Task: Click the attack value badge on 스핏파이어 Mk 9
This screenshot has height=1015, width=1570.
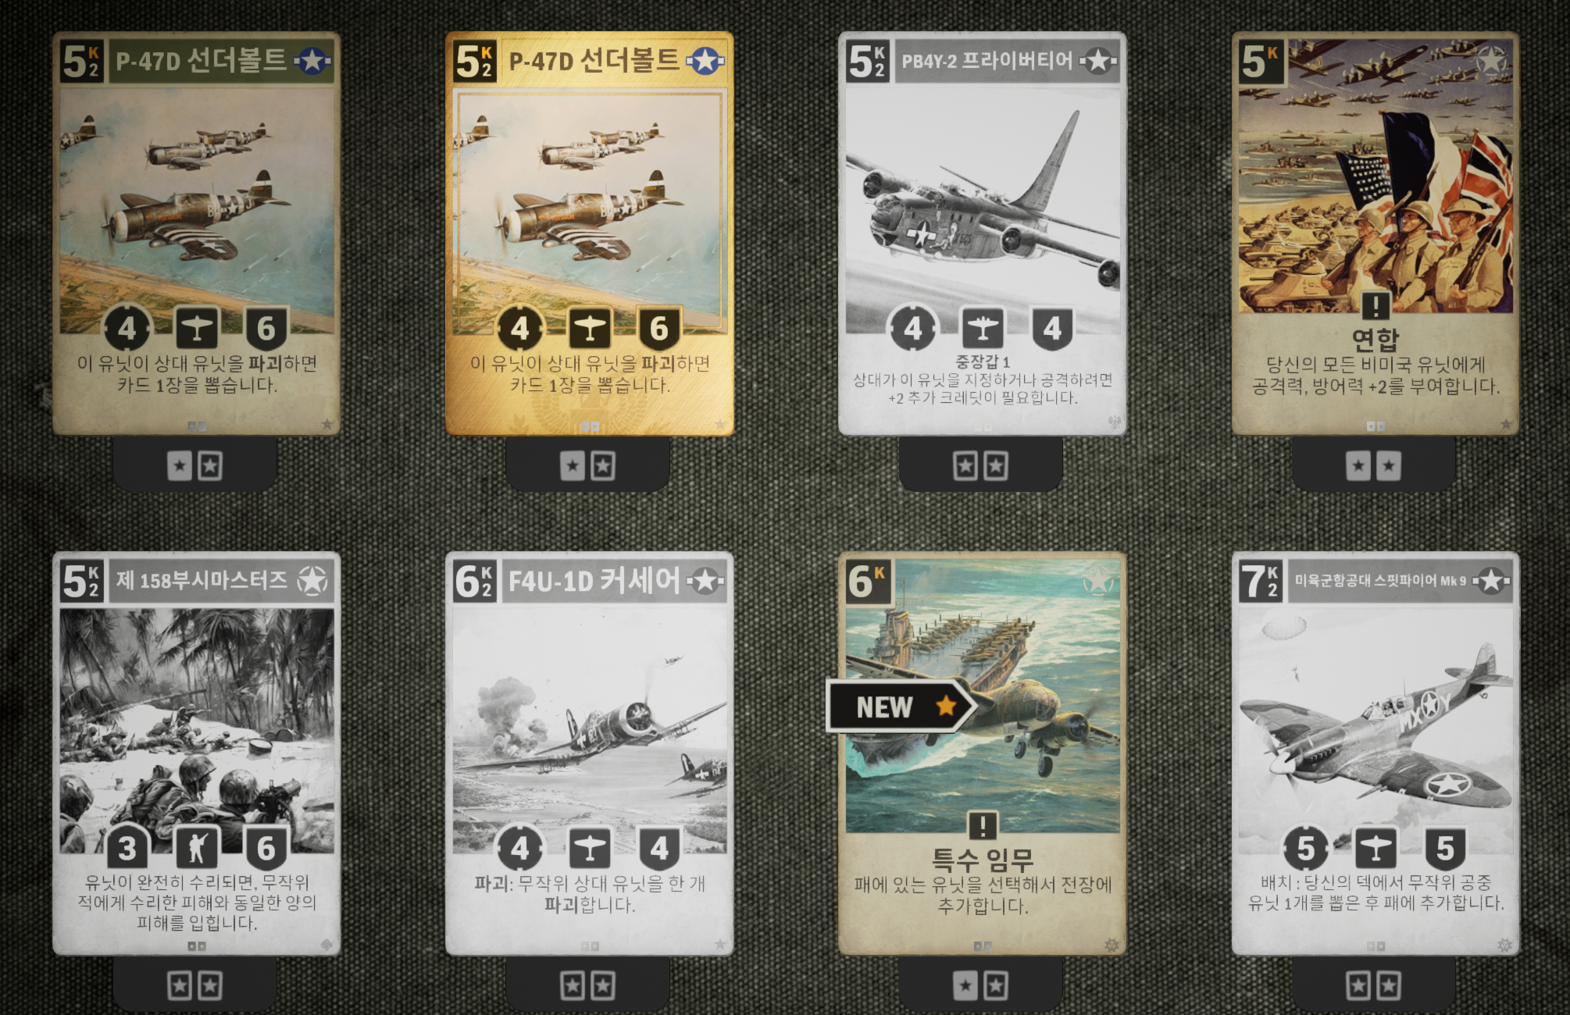Action: [1307, 849]
